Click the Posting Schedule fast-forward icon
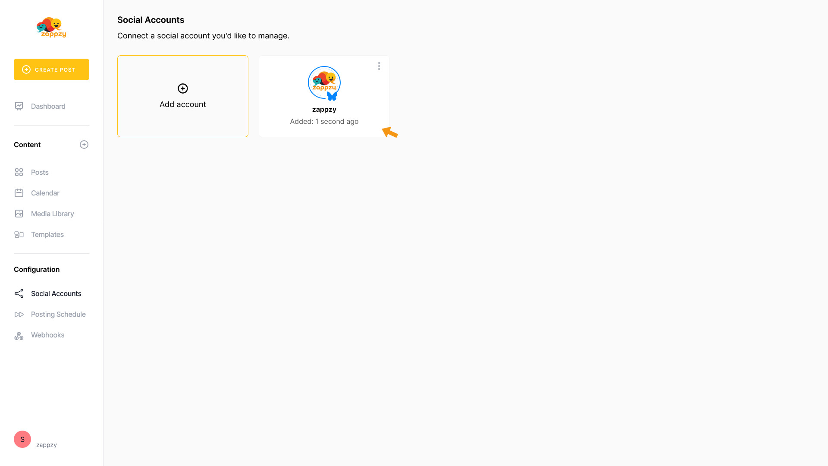Screen dimensions: 828x466 click(19, 314)
